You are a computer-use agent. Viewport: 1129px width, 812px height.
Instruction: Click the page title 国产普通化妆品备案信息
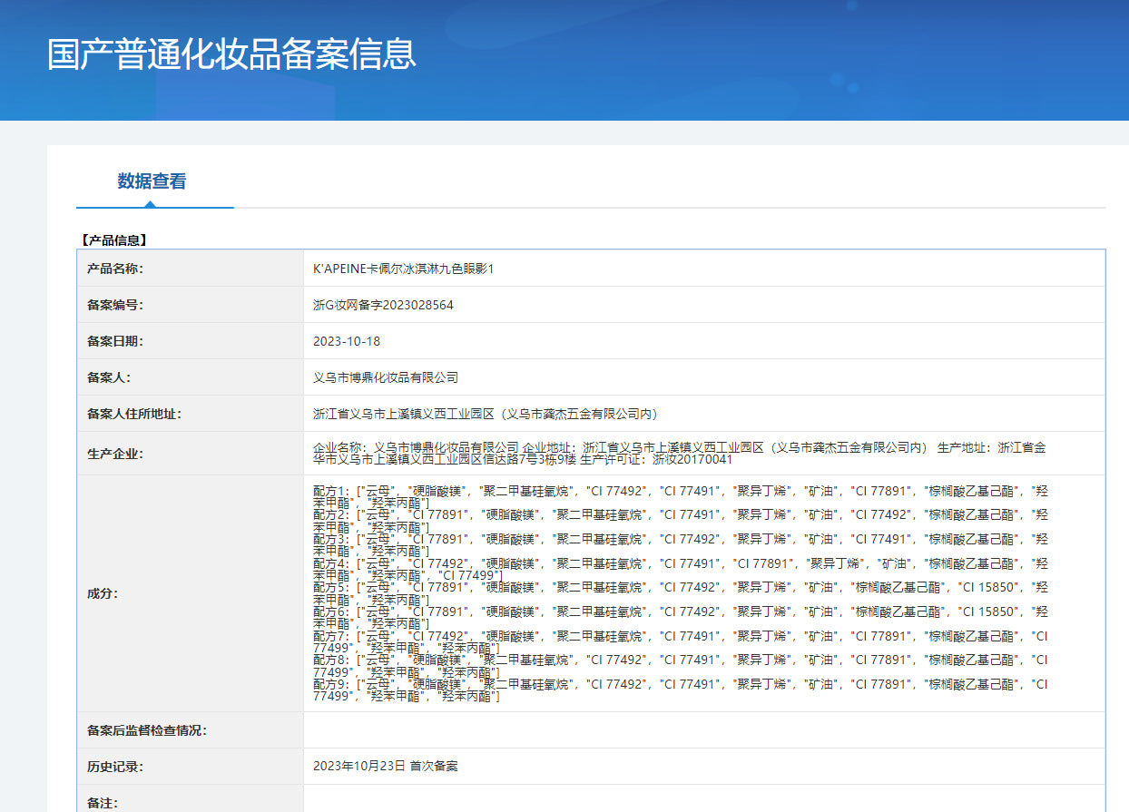click(x=231, y=54)
